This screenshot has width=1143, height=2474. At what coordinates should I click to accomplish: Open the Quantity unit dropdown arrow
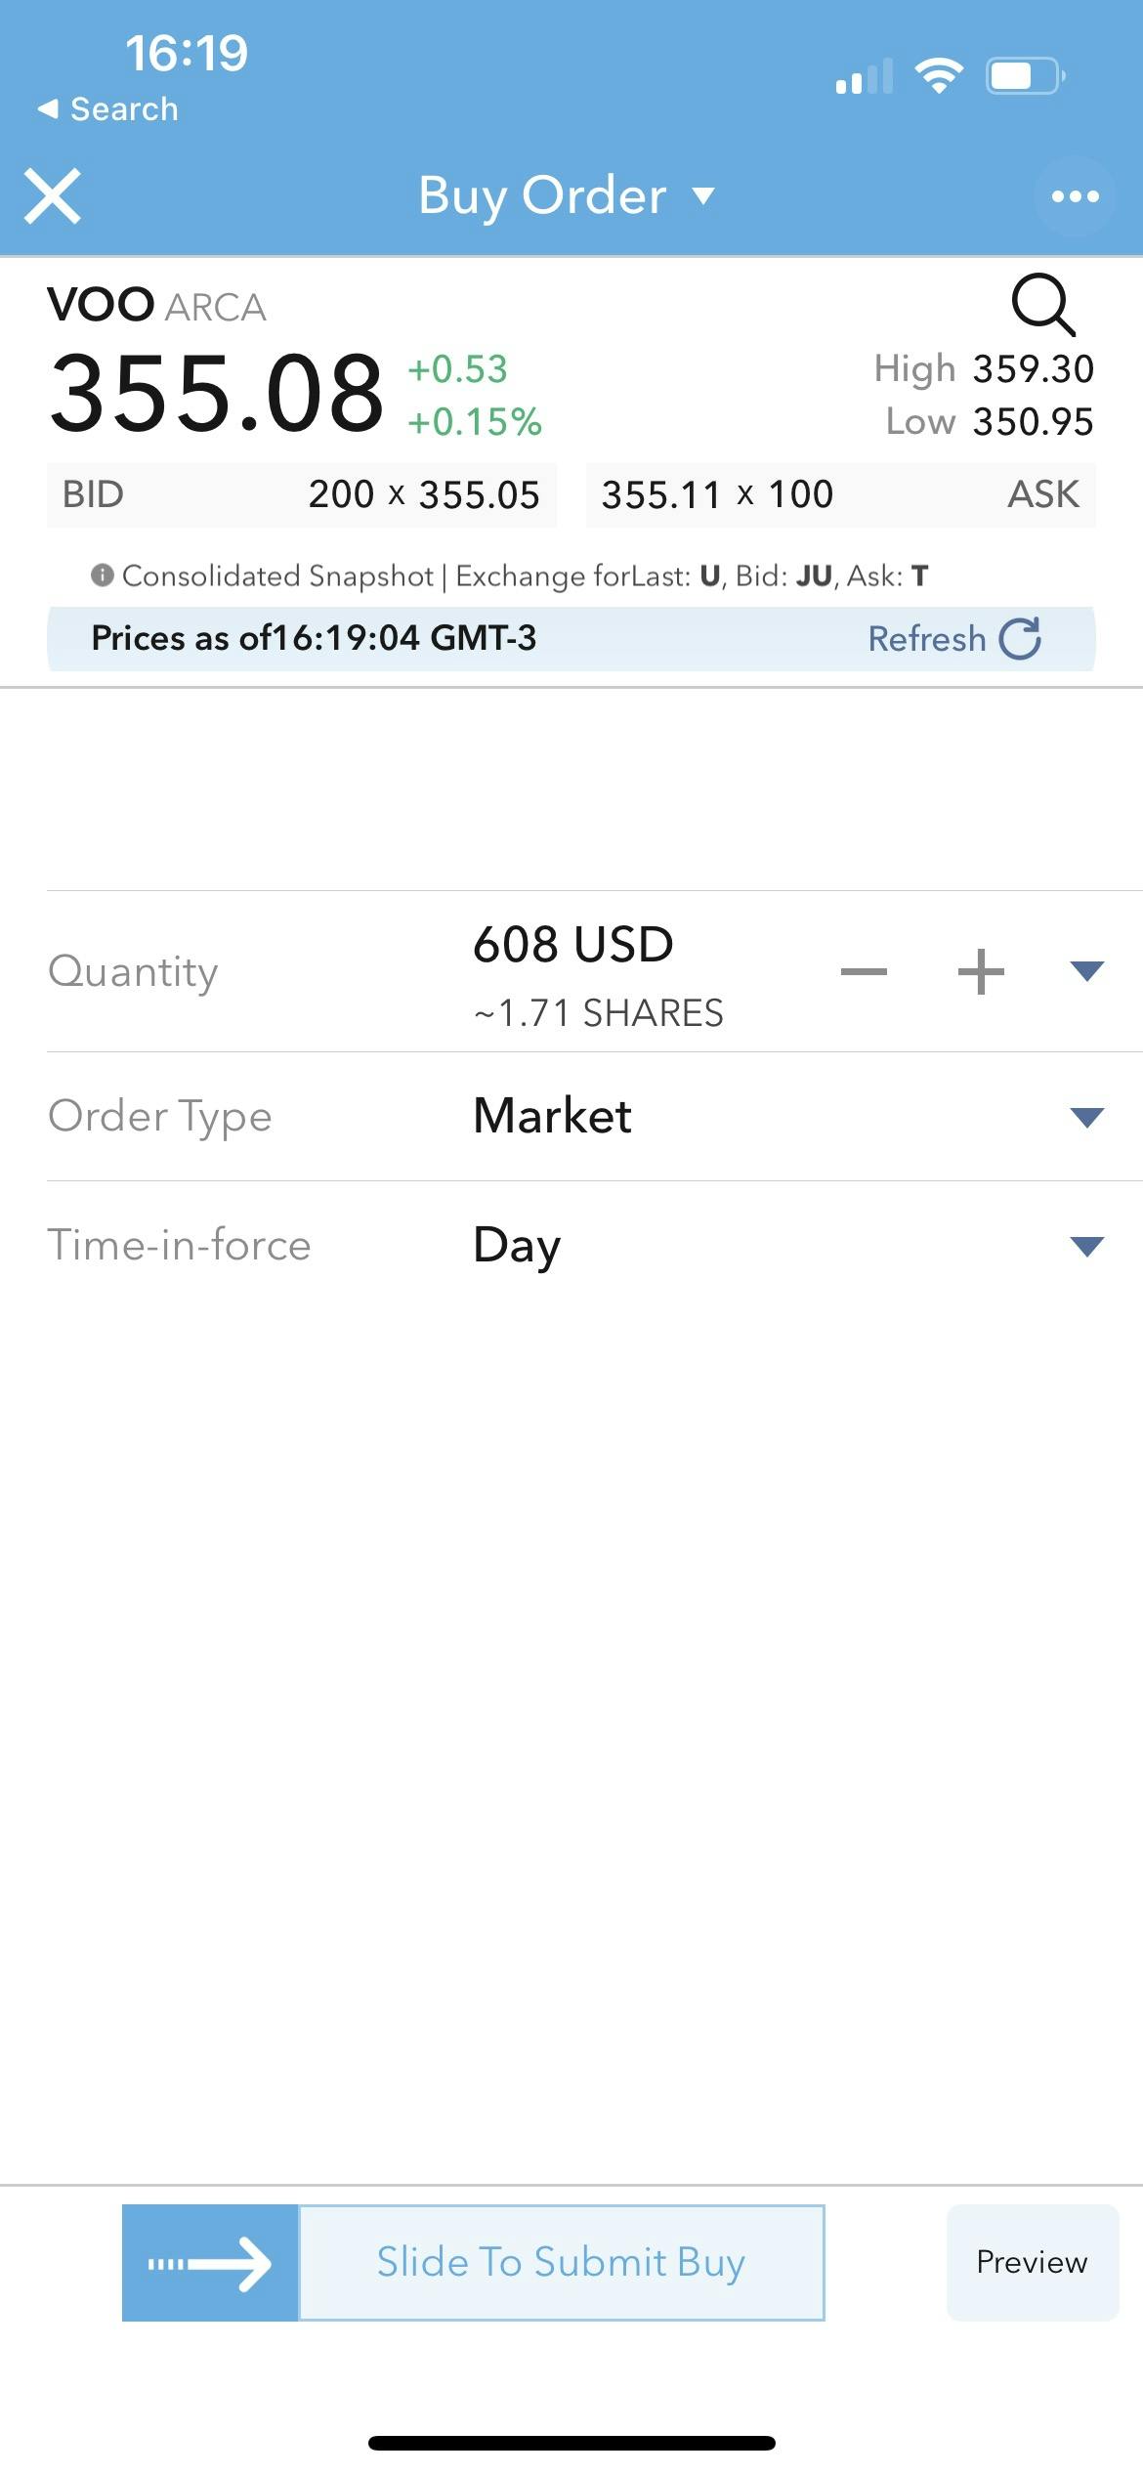tap(1086, 970)
